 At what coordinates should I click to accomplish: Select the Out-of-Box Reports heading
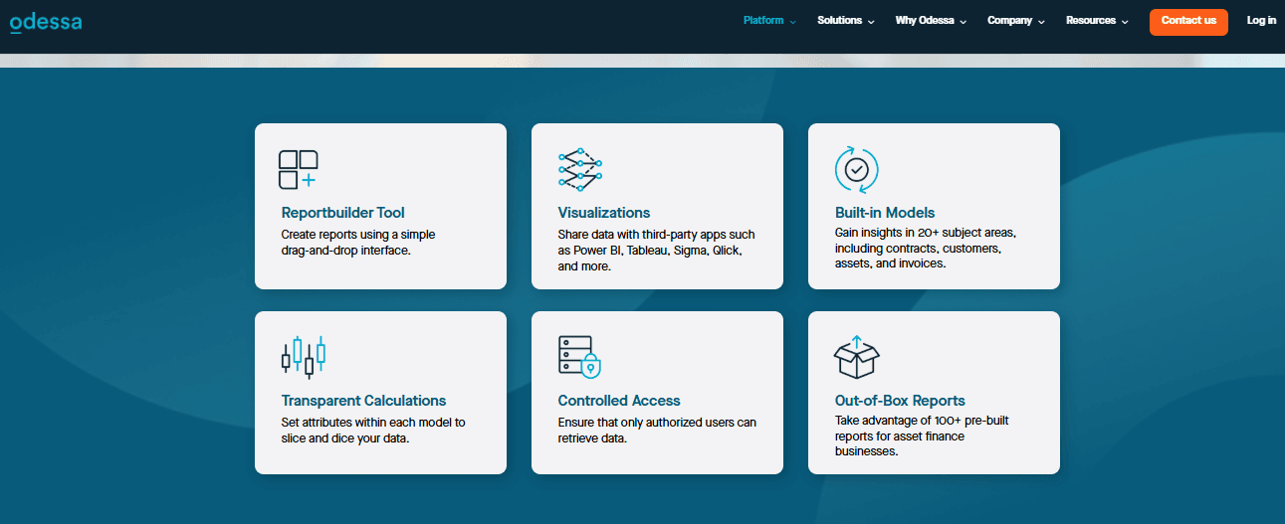pyautogui.click(x=900, y=401)
